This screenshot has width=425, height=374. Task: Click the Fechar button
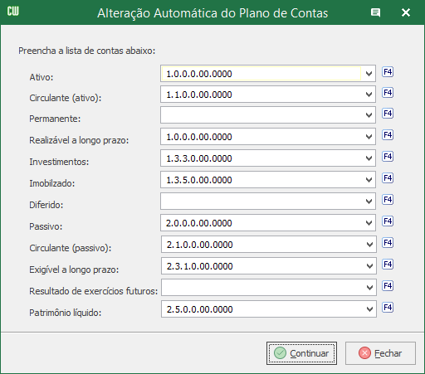(x=380, y=353)
